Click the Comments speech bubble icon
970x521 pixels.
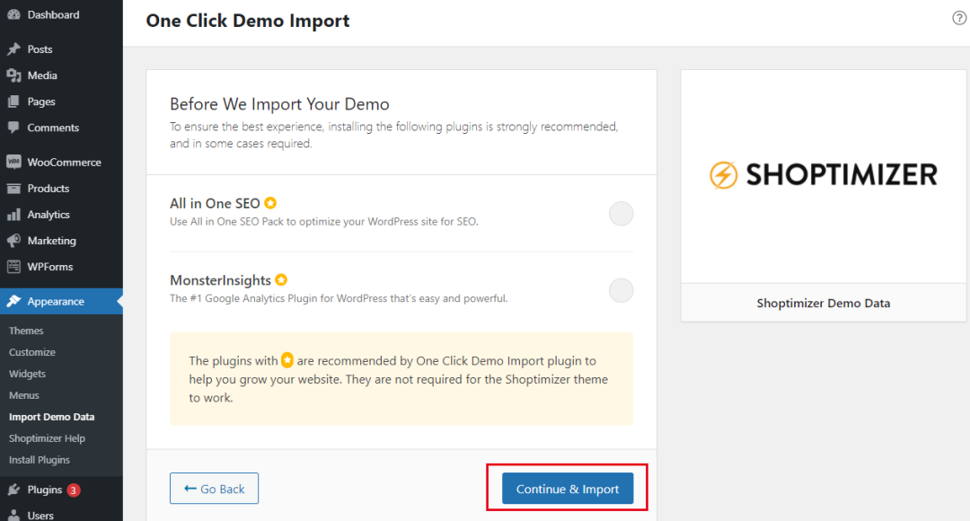click(13, 128)
